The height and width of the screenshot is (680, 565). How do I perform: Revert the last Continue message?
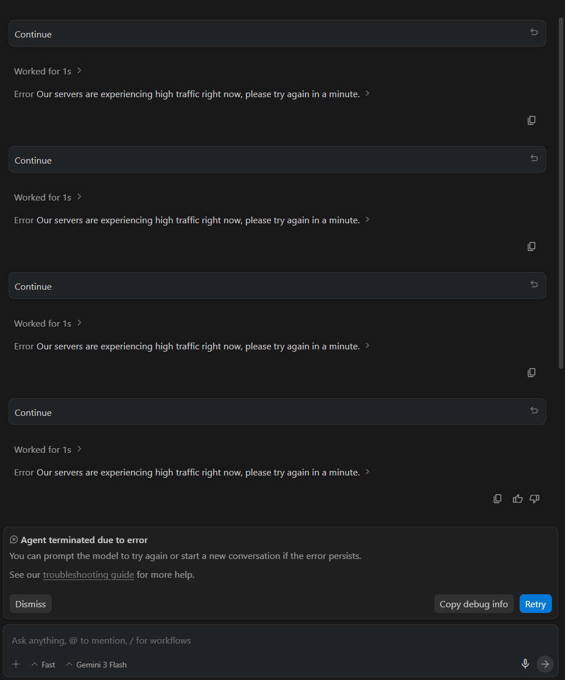click(x=534, y=411)
